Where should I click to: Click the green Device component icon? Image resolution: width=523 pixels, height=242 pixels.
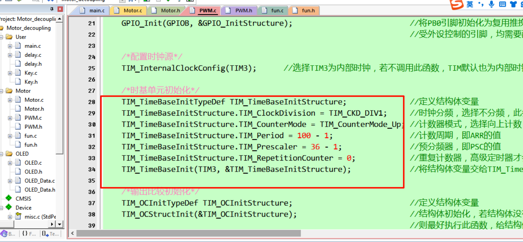tap(9, 207)
